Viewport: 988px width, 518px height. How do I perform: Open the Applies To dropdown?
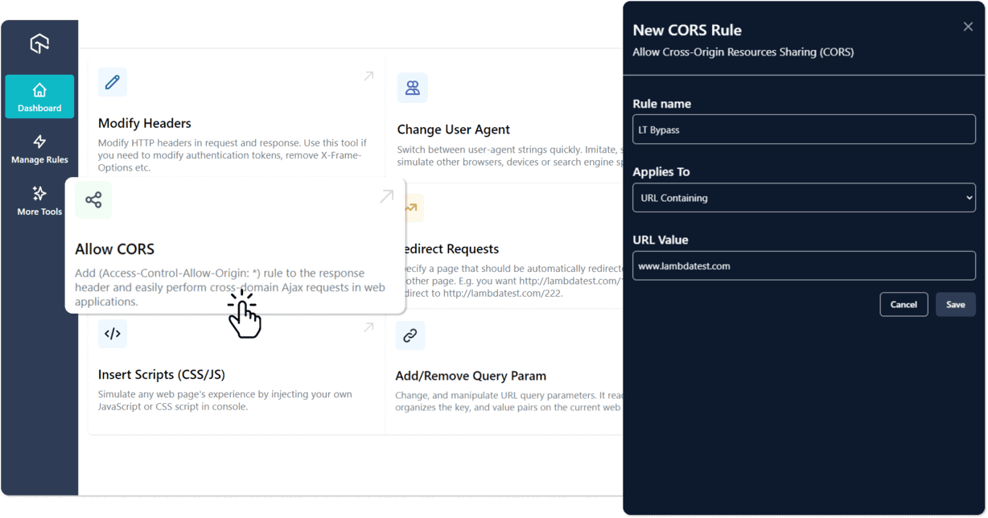[804, 198]
